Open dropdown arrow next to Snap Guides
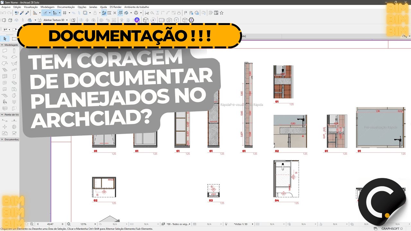 [59, 13]
